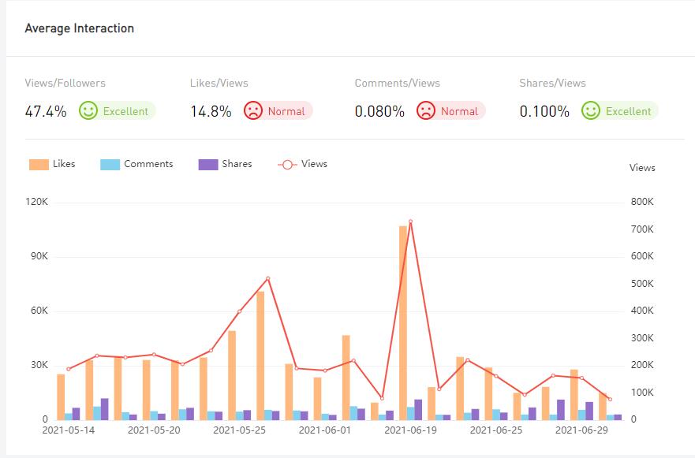Click the red frown icon under Comments/Views

pyautogui.click(x=426, y=111)
